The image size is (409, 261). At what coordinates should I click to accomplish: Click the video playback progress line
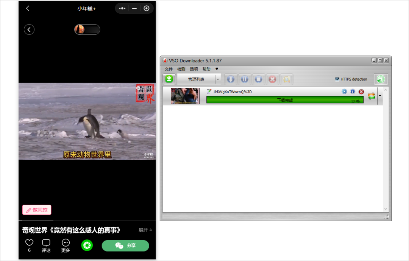point(87,220)
